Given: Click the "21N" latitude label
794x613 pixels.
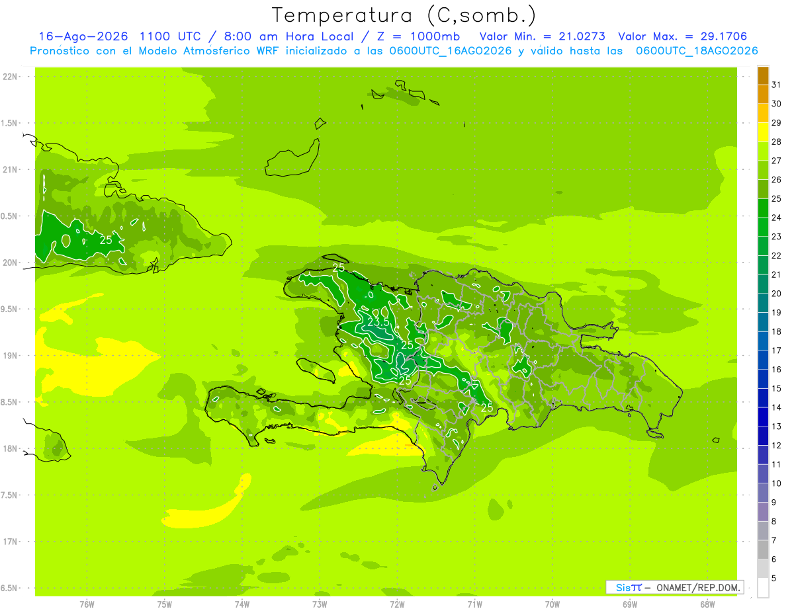Looking at the screenshot, I should [10, 169].
